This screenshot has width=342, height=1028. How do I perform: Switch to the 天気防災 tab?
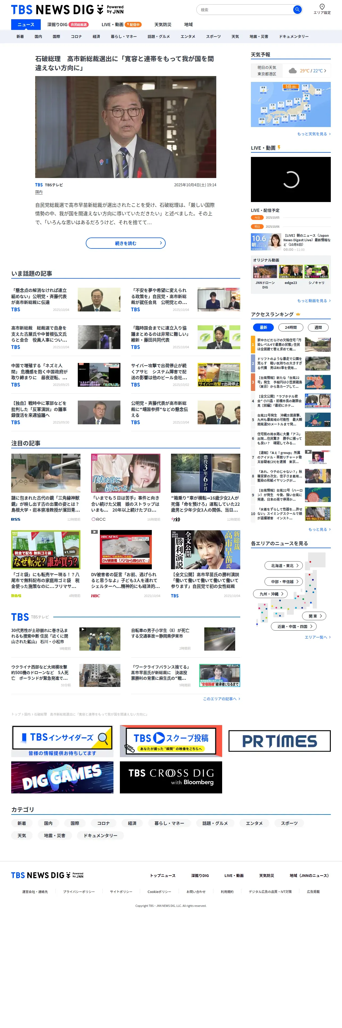pyautogui.click(x=163, y=24)
